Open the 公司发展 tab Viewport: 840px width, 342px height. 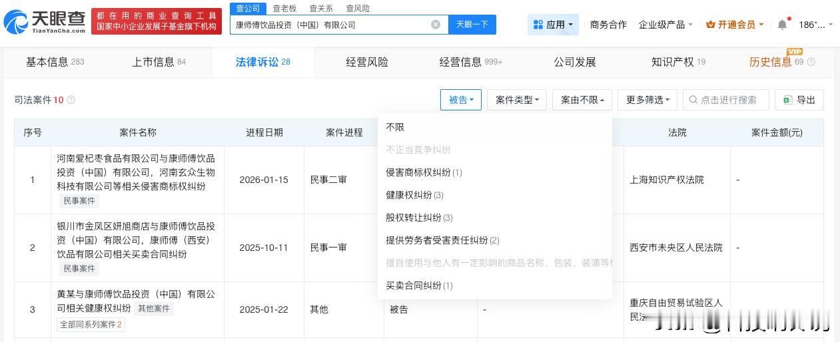point(575,62)
